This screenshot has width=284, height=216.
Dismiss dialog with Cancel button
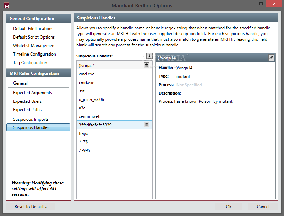click(x=263, y=206)
